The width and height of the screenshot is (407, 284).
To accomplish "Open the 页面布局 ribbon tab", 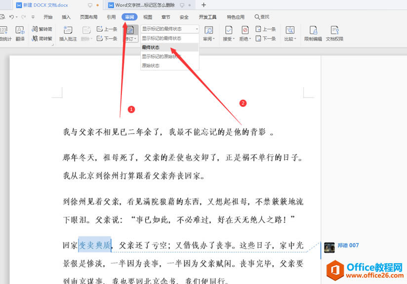I will 89,17.
